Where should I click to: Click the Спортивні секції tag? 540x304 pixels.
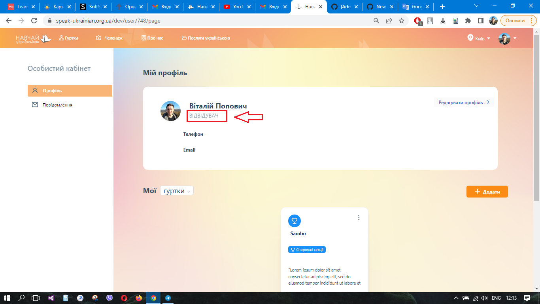coord(307,250)
